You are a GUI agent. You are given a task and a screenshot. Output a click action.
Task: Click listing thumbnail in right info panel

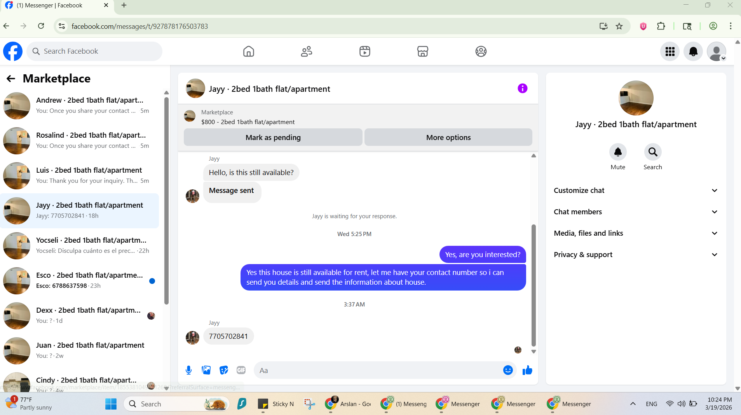pos(636,98)
